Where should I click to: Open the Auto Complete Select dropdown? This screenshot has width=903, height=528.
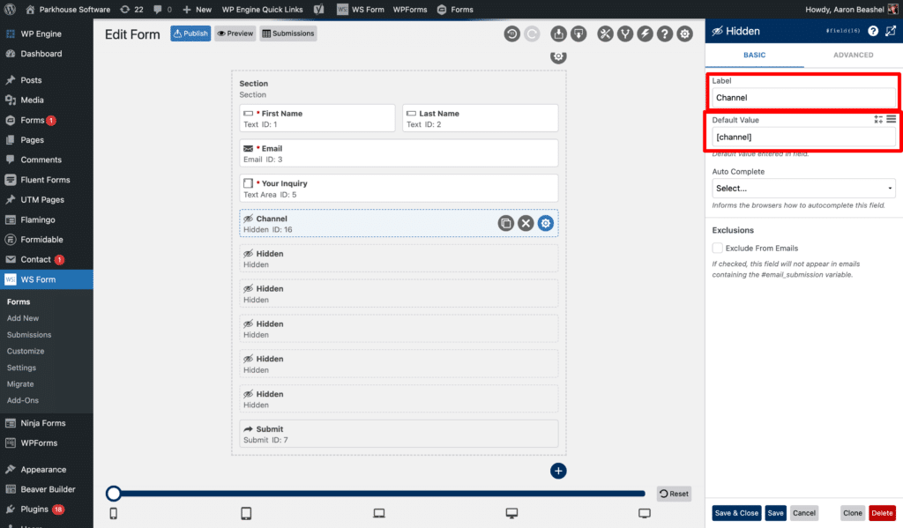click(802, 188)
